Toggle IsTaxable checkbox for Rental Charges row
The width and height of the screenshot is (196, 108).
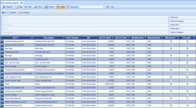(187, 95)
